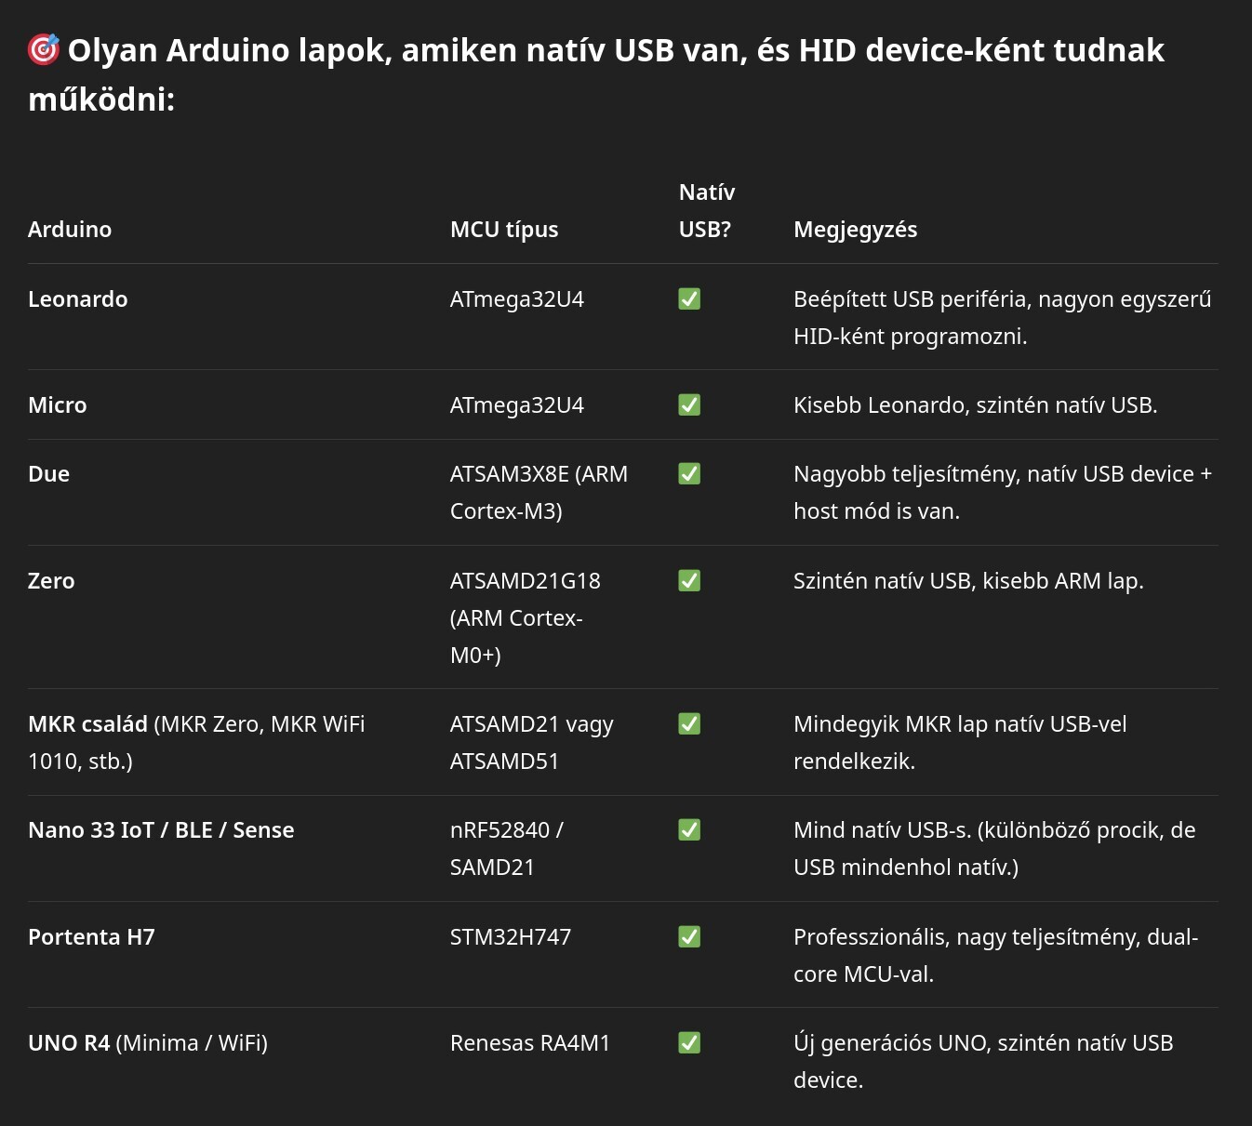
Task: Click the green checkmark in Due row
Action: (689, 473)
